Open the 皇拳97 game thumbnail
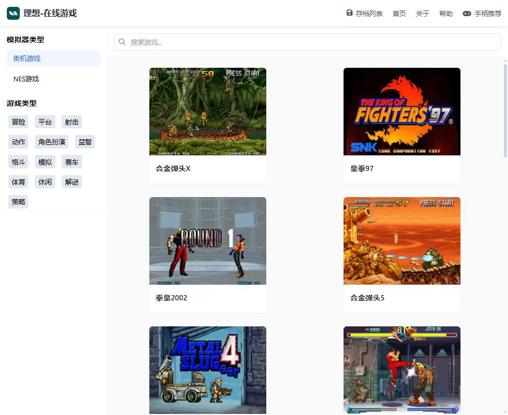508x415 pixels. tap(401, 111)
